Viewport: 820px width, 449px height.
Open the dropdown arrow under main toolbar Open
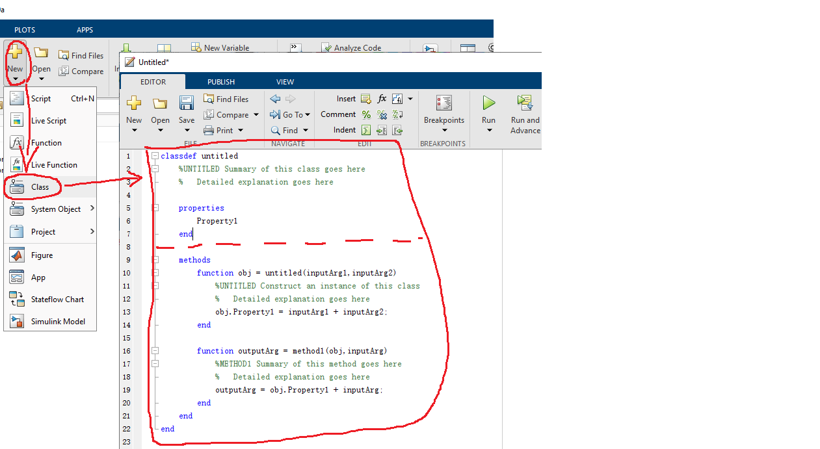pyautogui.click(x=41, y=79)
